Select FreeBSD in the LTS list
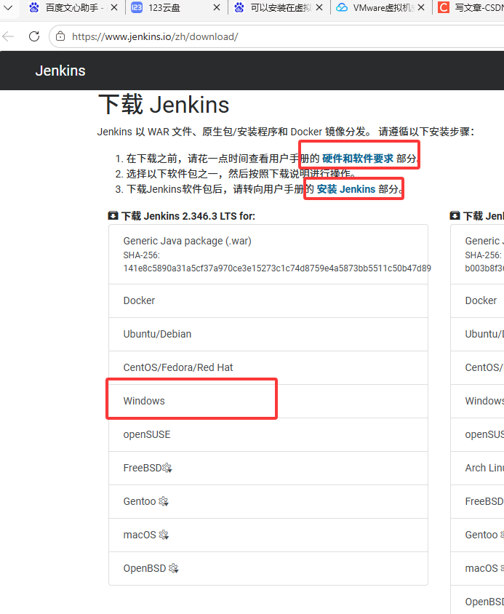This screenshot has width=504, height=614. (268, 468)
